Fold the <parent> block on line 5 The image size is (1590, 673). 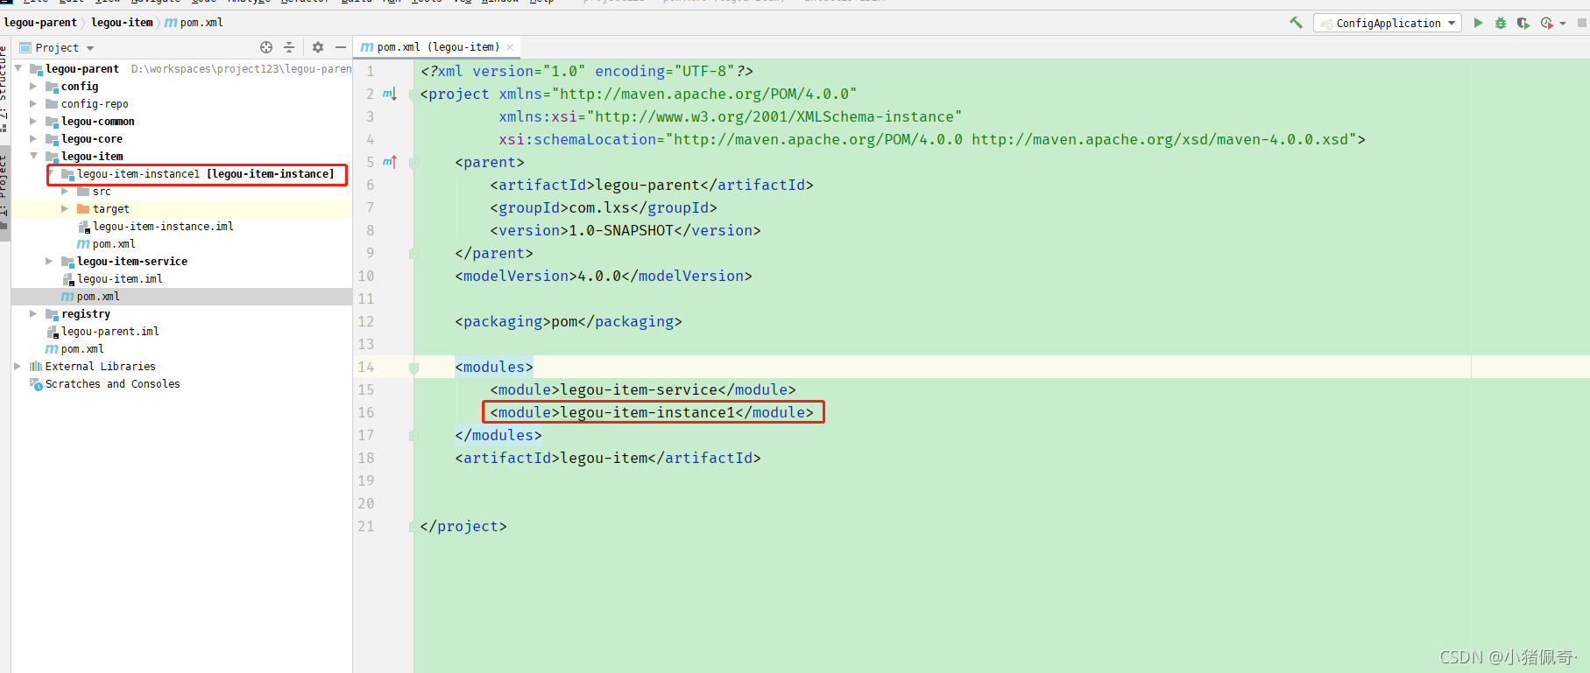[x=413, y=163]
